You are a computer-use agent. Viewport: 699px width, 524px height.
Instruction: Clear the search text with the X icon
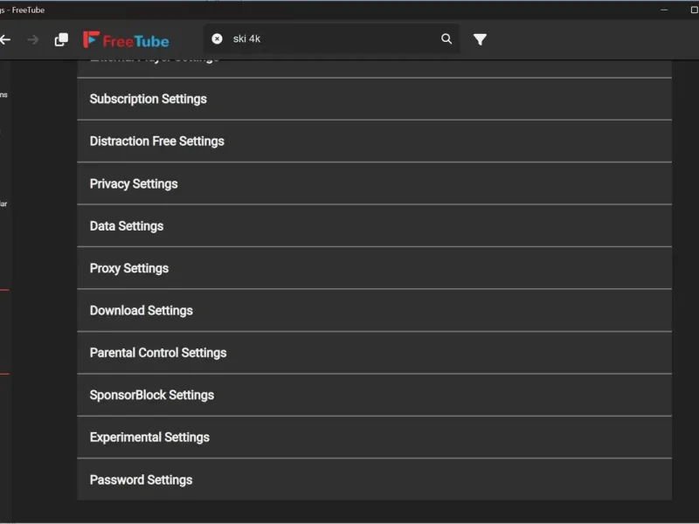pos(217,39)
